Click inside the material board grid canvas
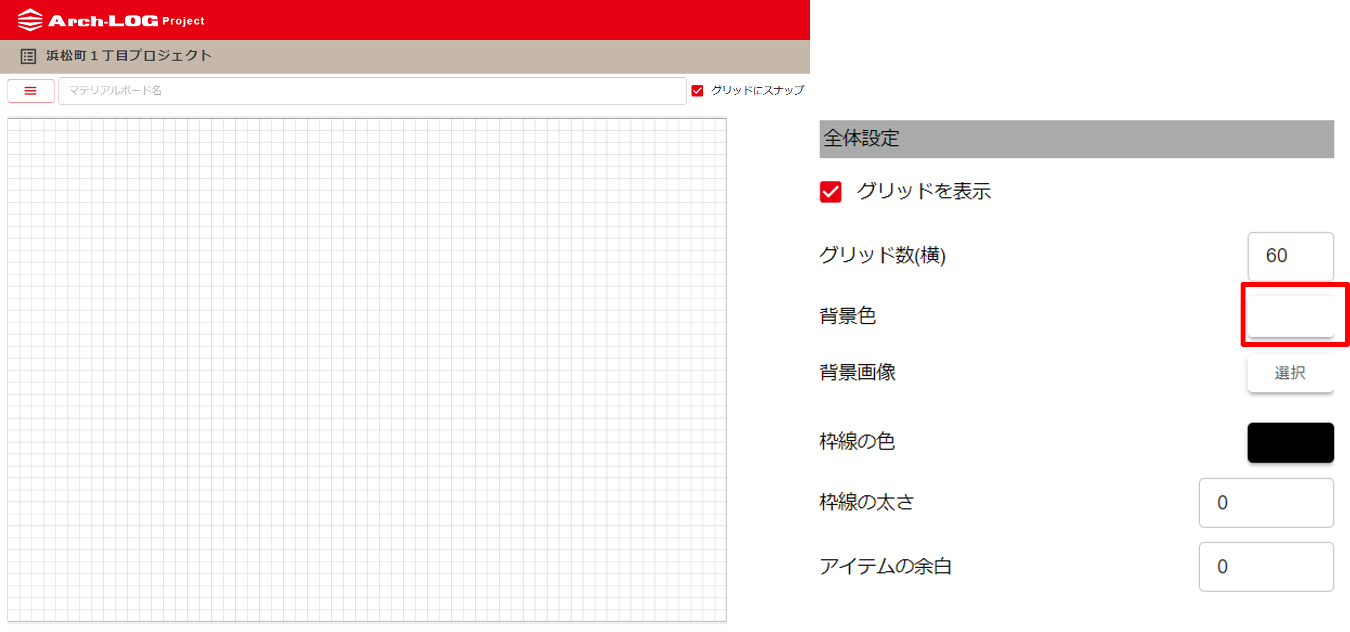The image size is (1350, 632). tap(367, 370)
